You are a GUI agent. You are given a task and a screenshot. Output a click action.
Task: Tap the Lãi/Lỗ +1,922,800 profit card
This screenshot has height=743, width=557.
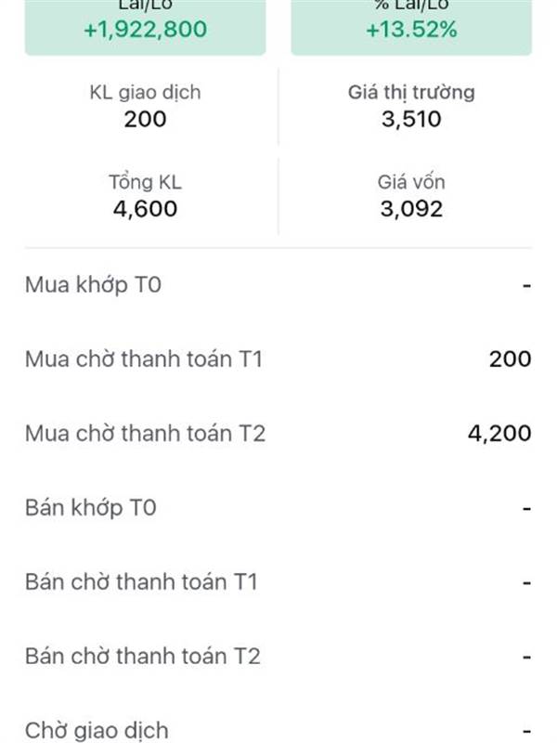(x=145, y=26)
